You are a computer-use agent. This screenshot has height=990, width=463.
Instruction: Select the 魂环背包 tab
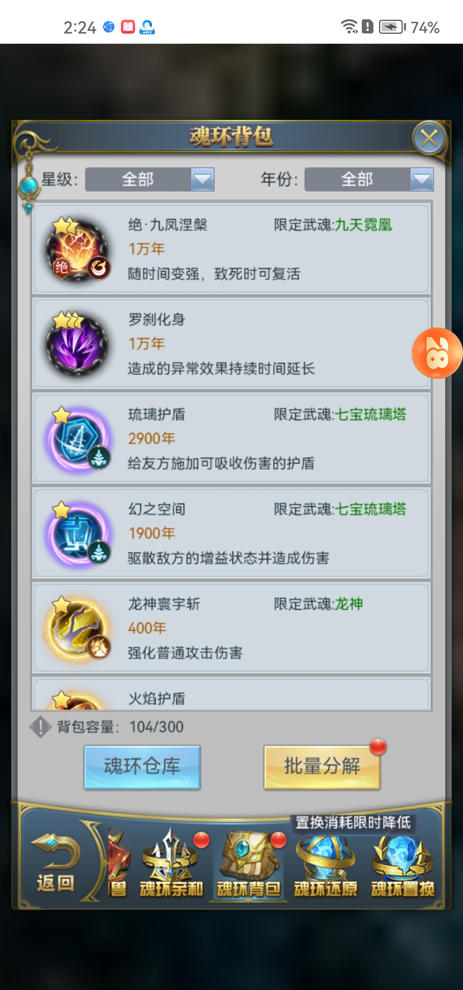pos(249,864)
